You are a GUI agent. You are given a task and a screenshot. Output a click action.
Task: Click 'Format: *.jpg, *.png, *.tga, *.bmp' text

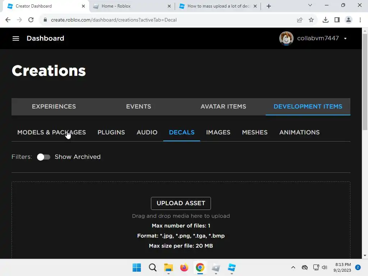(x=181, y=236)
